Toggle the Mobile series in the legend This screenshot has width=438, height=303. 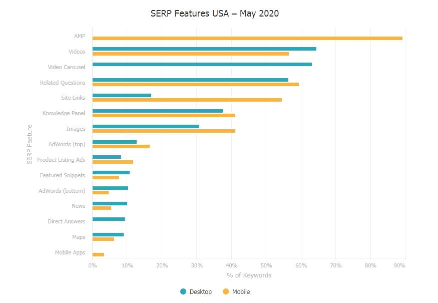[236, 291]
